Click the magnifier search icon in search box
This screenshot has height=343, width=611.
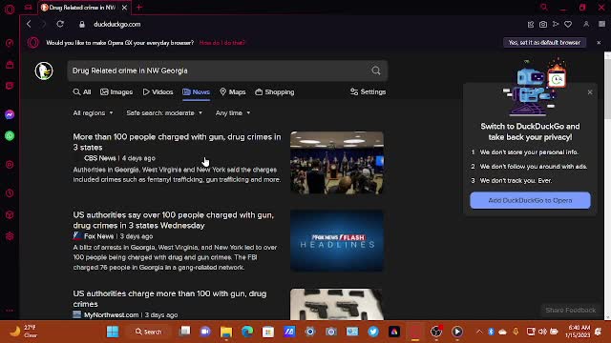(375, 71)
